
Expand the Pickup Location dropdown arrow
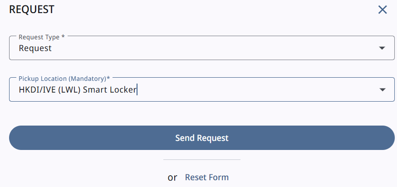pyautogui.click(x=382, y=90)
